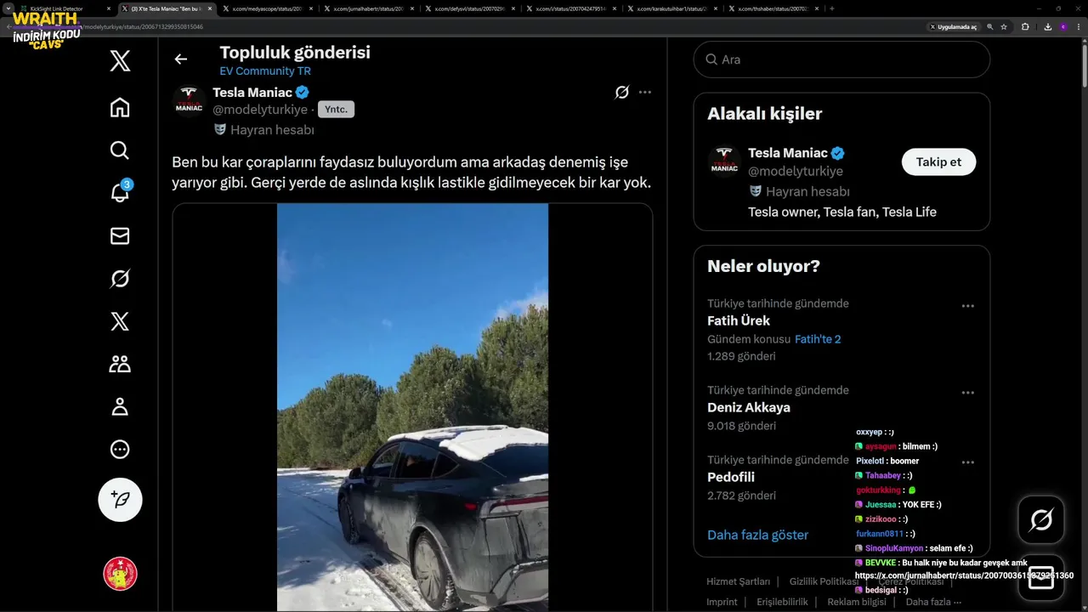Switch to x.com/defysvl tab
Viewport: 1088px width, 612px height.
coord(468,8)
